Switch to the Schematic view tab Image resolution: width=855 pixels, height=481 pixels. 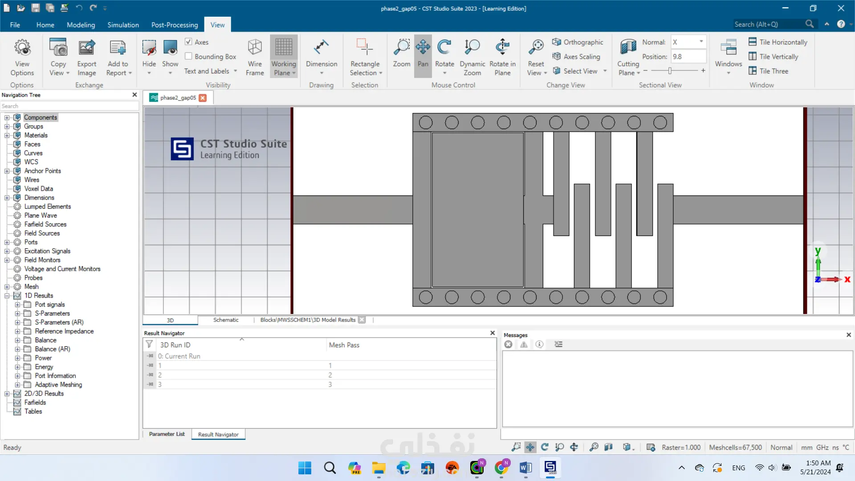[226, 320]
